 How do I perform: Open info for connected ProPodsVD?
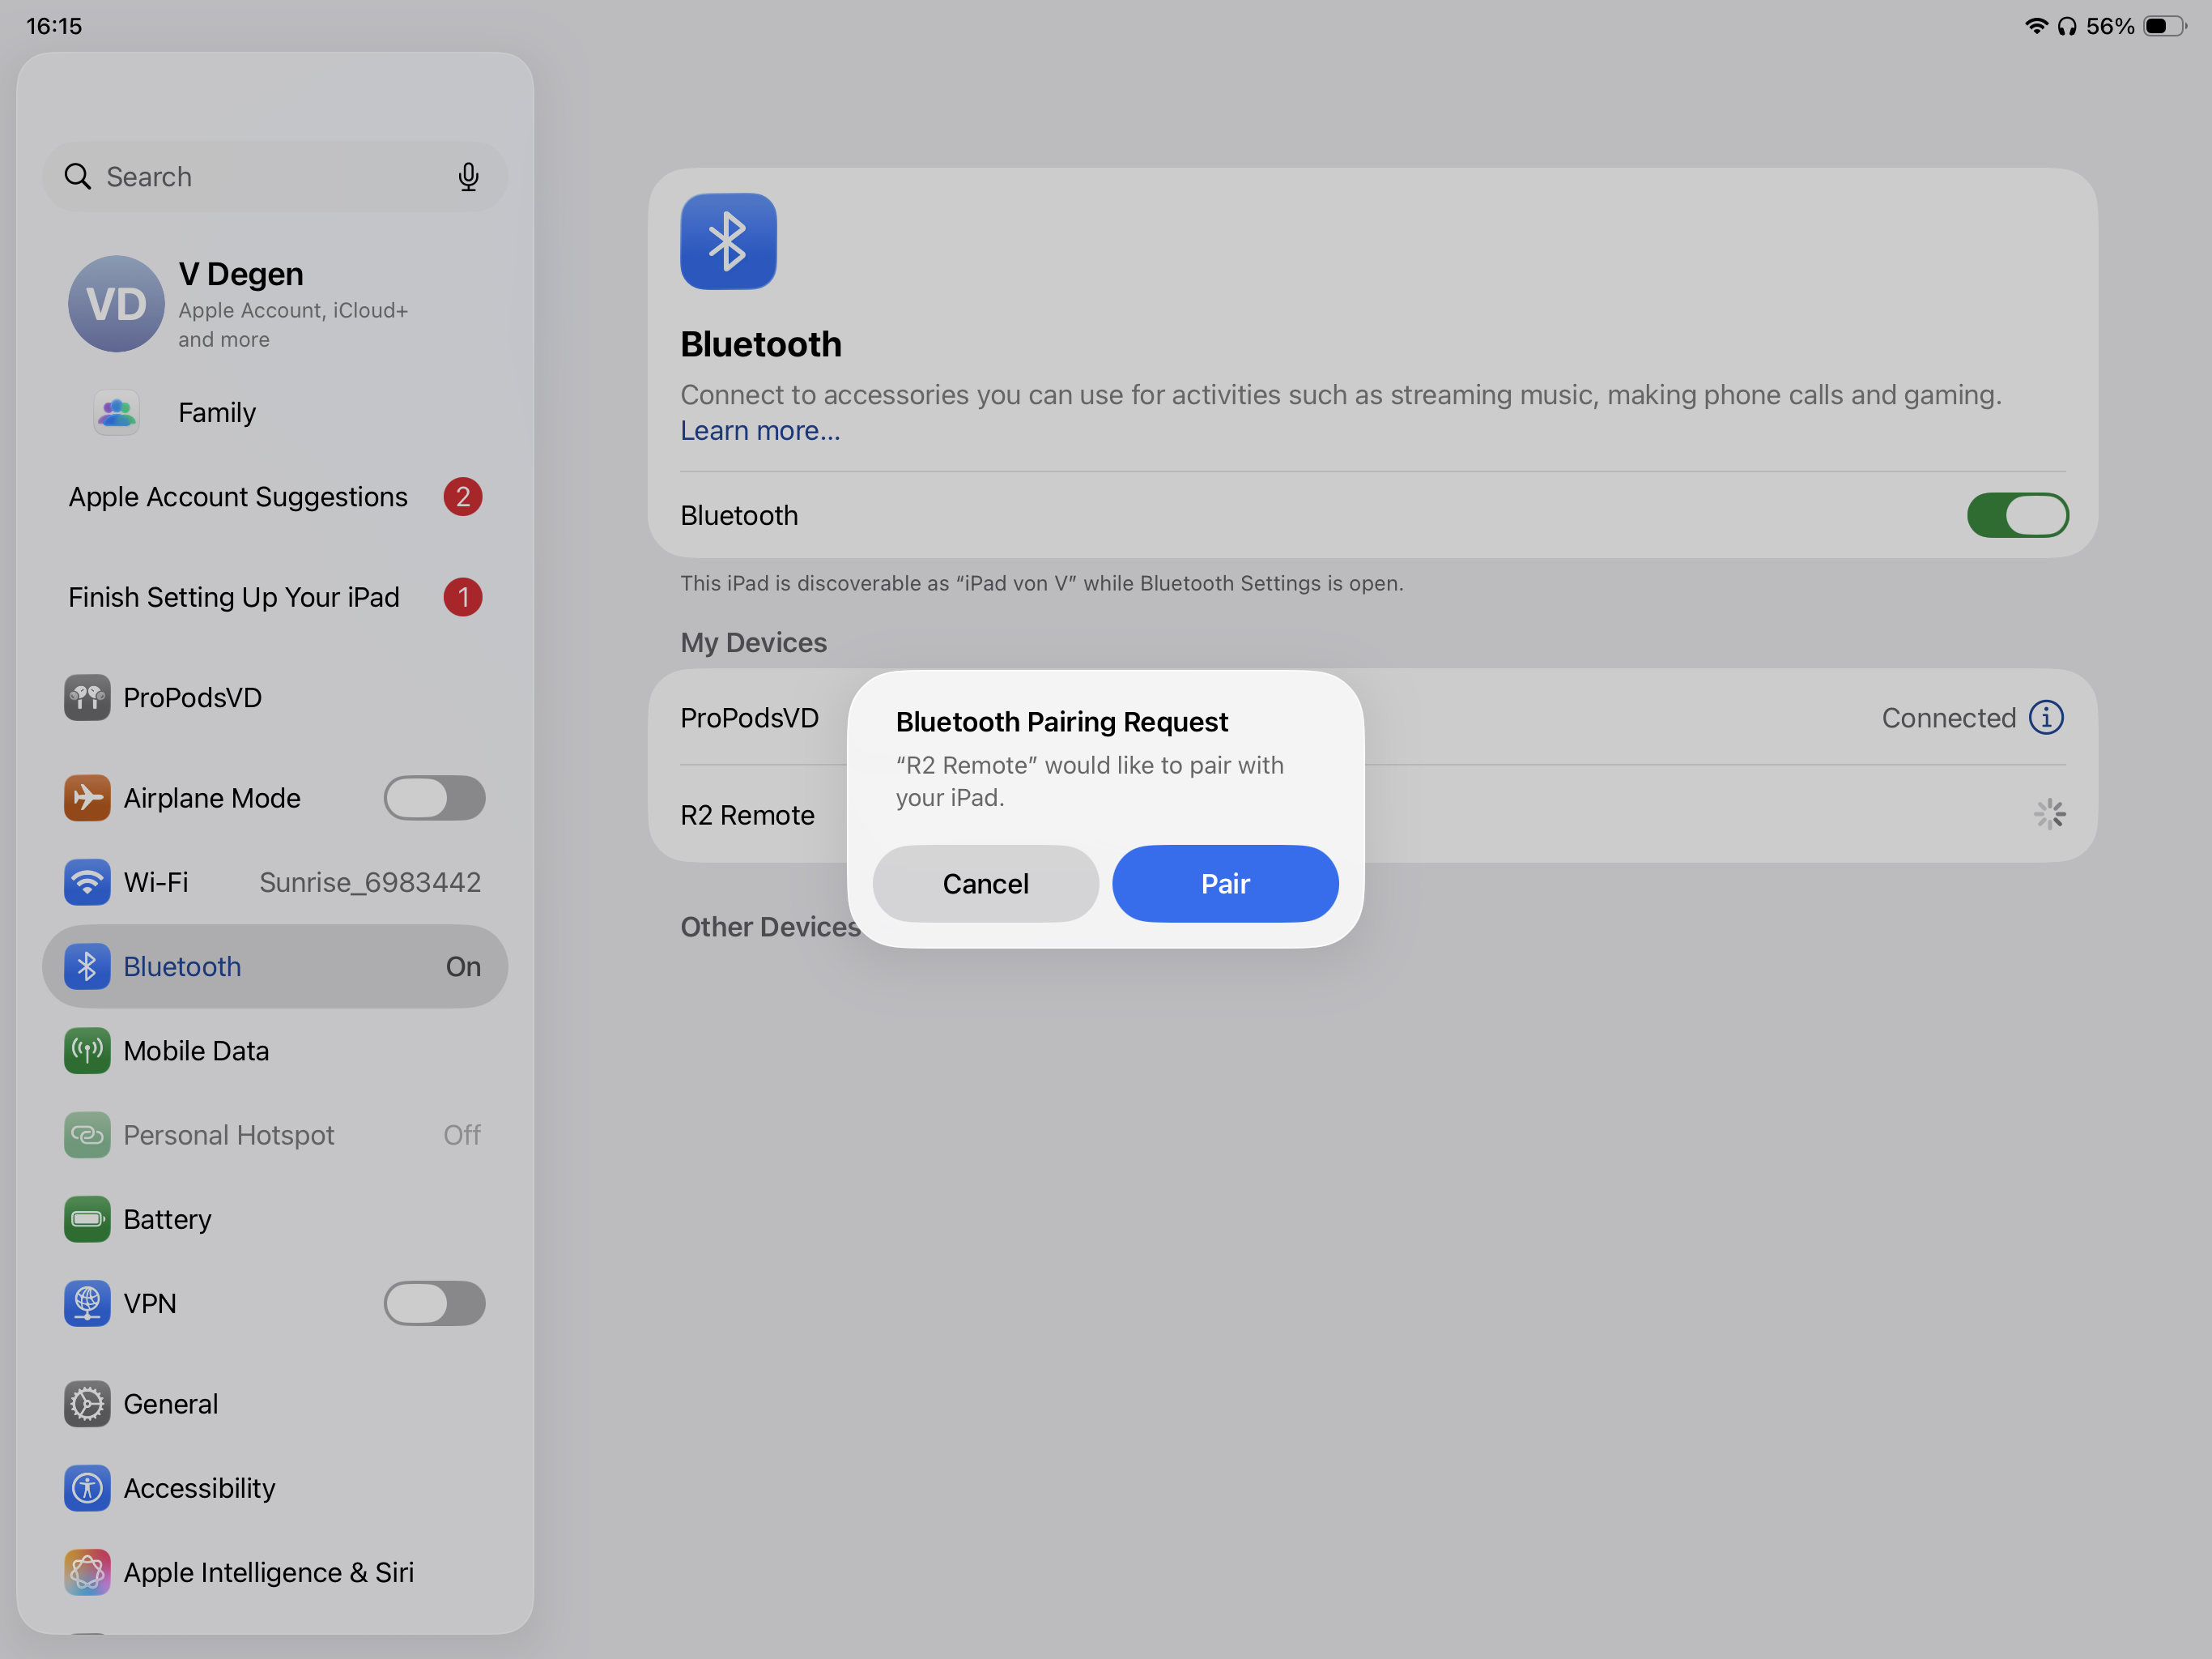[x=2046, y=718]
